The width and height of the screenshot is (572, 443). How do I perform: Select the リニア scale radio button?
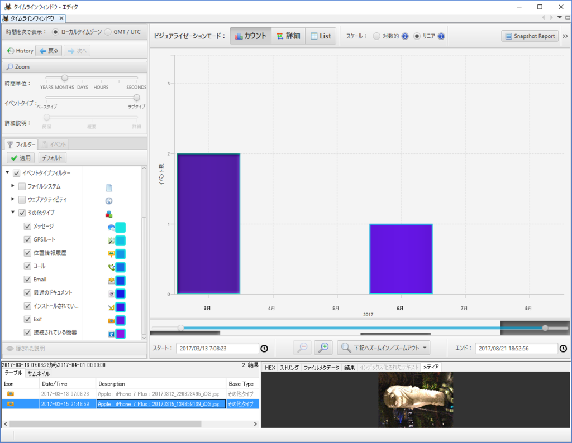417,36
